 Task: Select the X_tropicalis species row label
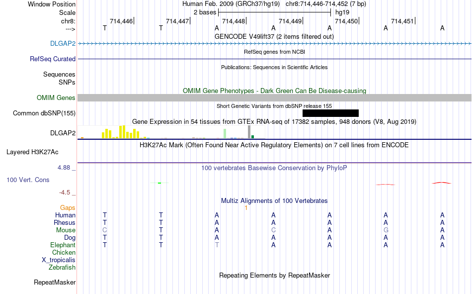point(59,260)
